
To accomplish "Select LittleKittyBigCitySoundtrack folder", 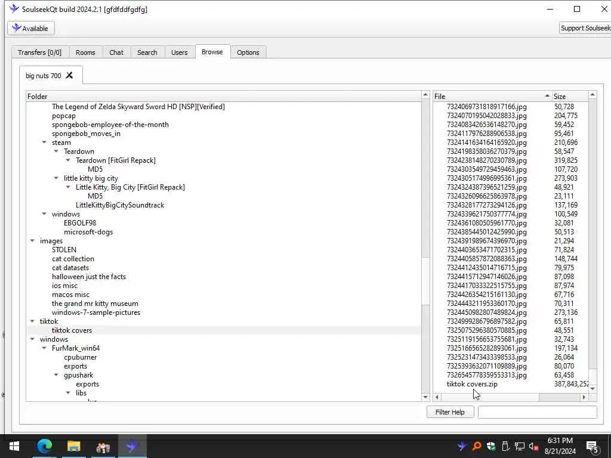I will coord(120,205).
